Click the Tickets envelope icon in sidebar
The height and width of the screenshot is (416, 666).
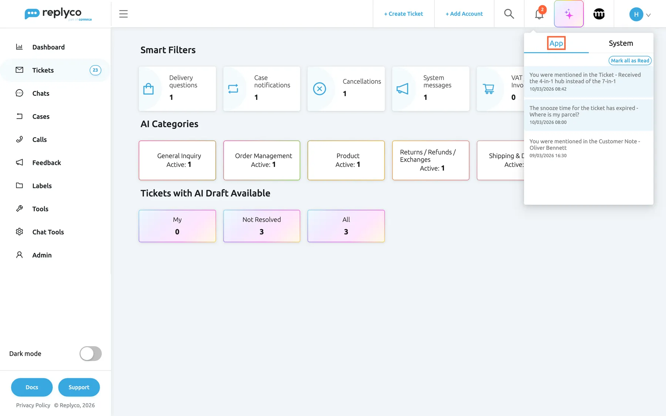tap(19, 70)
